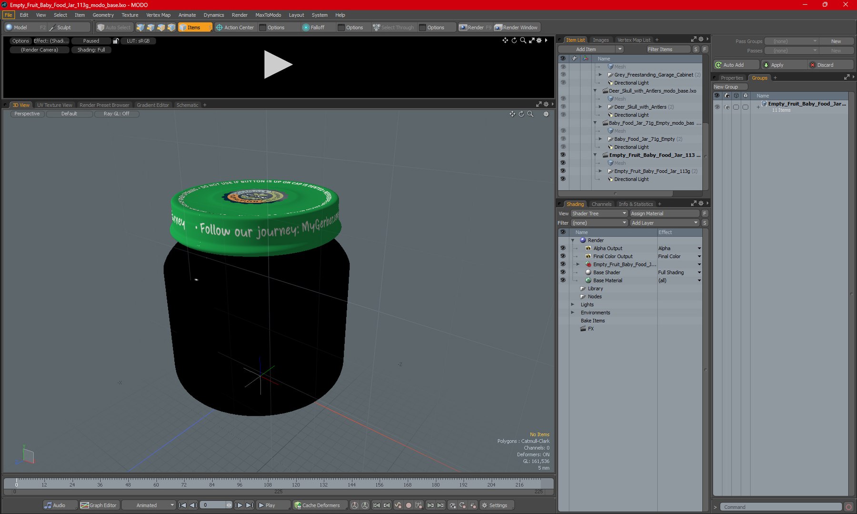The image size is (857, 514).
Task: Toggle visibility of Base Shader layer
Action: pos(563,272)
